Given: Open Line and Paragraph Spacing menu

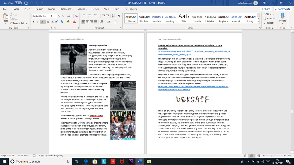Looking at the screenshot, I should (102, 22).
